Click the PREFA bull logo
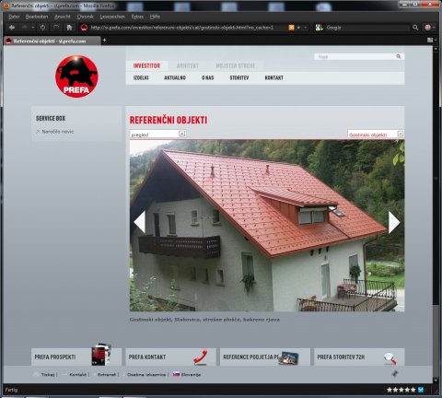The width and height of the screenshot is (442, 398). click(x=76, y=76)
